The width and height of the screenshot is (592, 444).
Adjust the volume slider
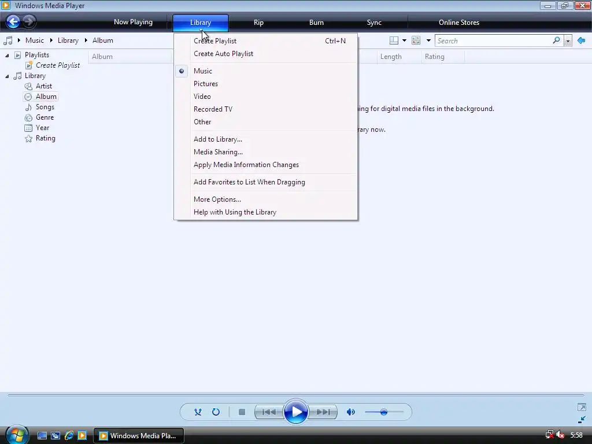tap(384, 412)
